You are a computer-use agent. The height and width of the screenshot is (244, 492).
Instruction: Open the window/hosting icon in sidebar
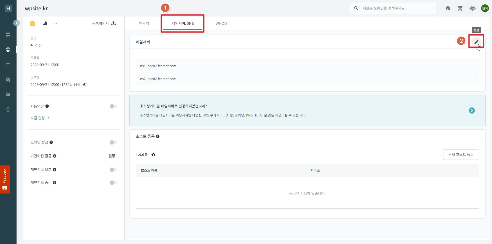[8, 65]
